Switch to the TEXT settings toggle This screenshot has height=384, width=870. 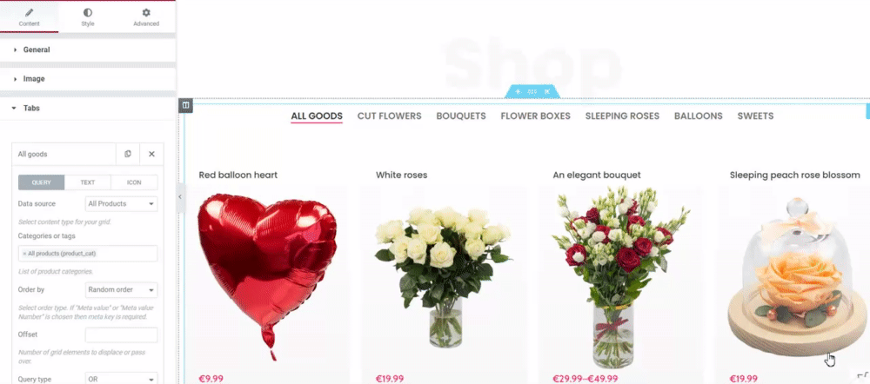(x=88, y=182)
